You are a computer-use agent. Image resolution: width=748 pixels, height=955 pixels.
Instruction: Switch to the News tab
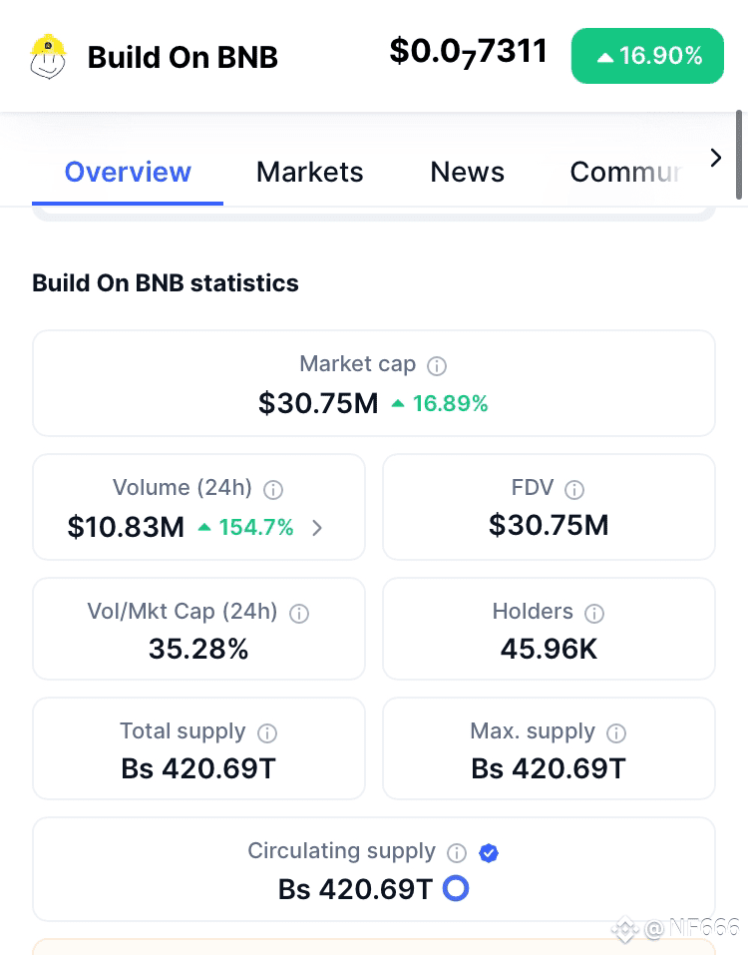click(467, 173)
